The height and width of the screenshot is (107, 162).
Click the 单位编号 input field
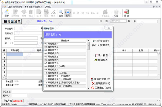[26, 28]
